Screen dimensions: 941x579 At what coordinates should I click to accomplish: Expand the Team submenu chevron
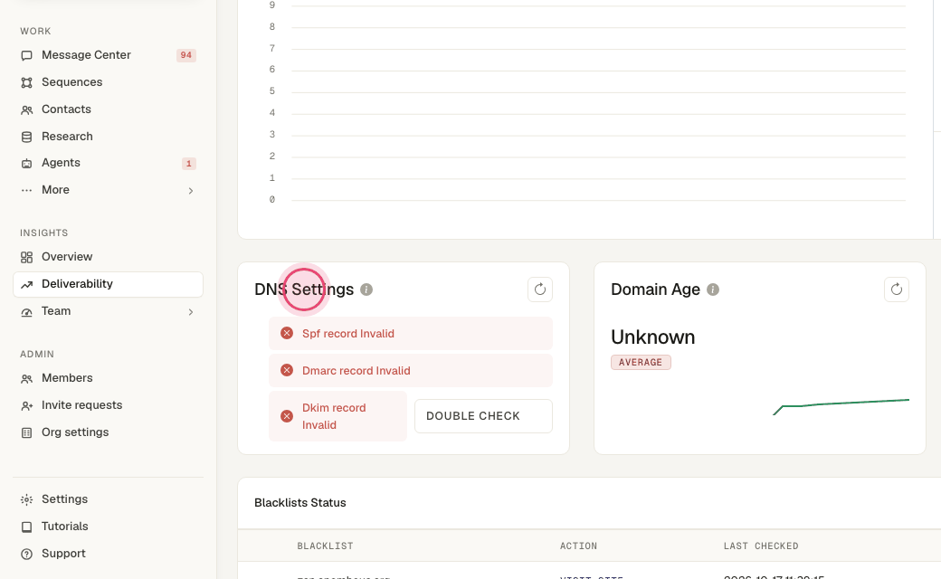191,311
